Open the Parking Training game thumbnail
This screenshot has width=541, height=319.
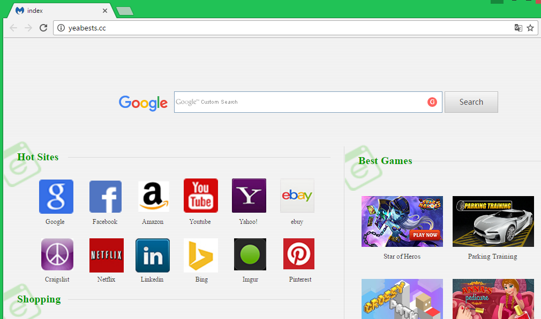tap(493, 222)
